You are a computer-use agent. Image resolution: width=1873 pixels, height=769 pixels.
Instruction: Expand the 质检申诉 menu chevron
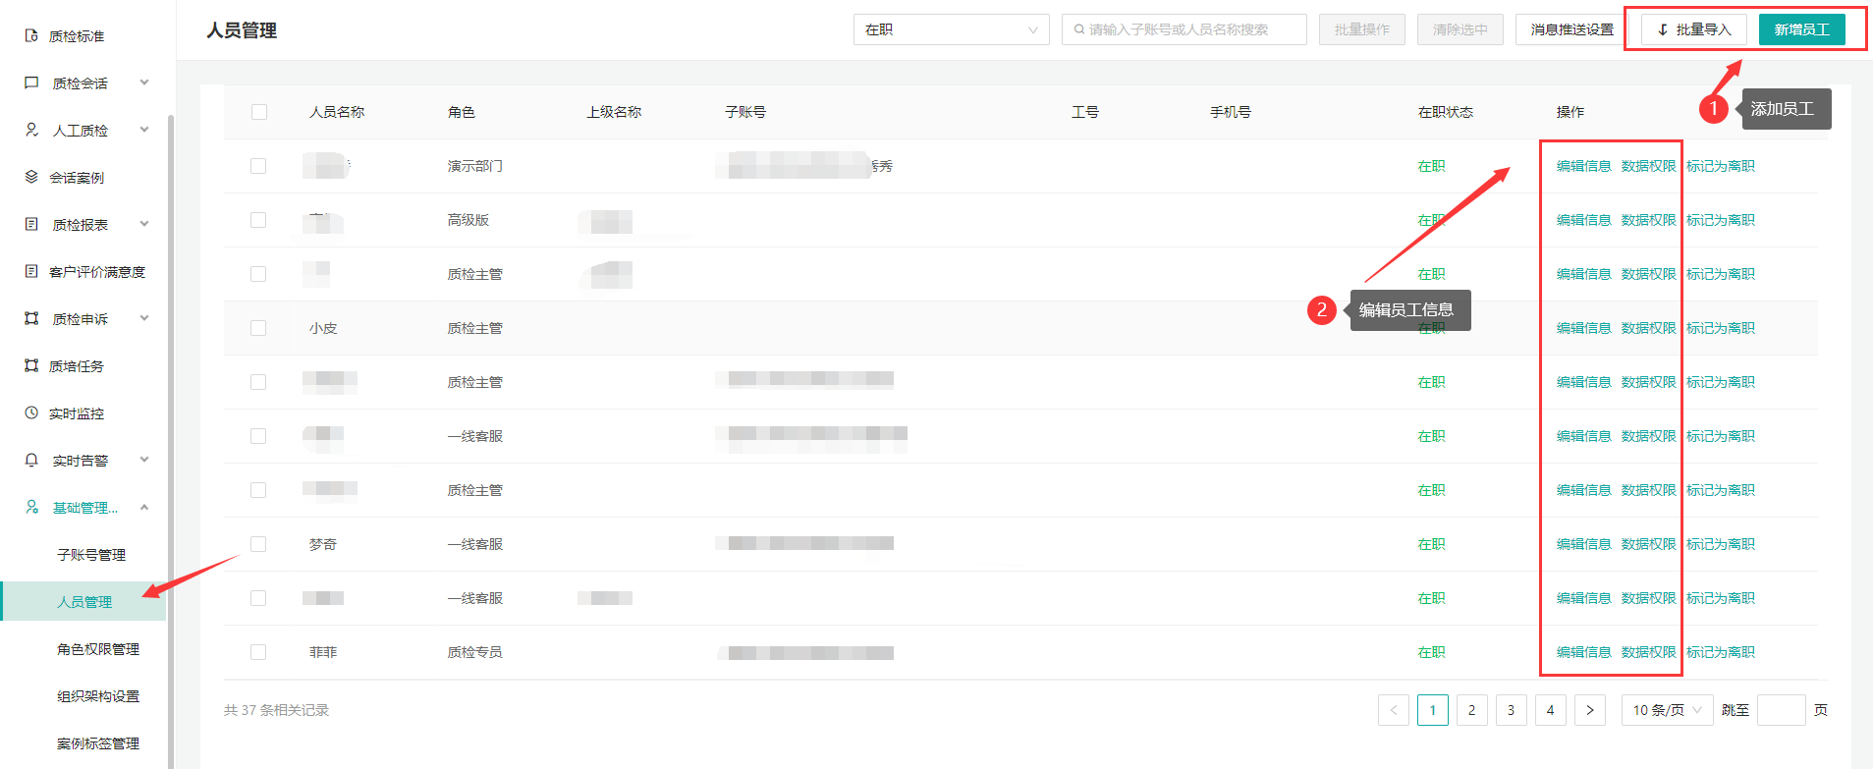click(x=144, y=318)
